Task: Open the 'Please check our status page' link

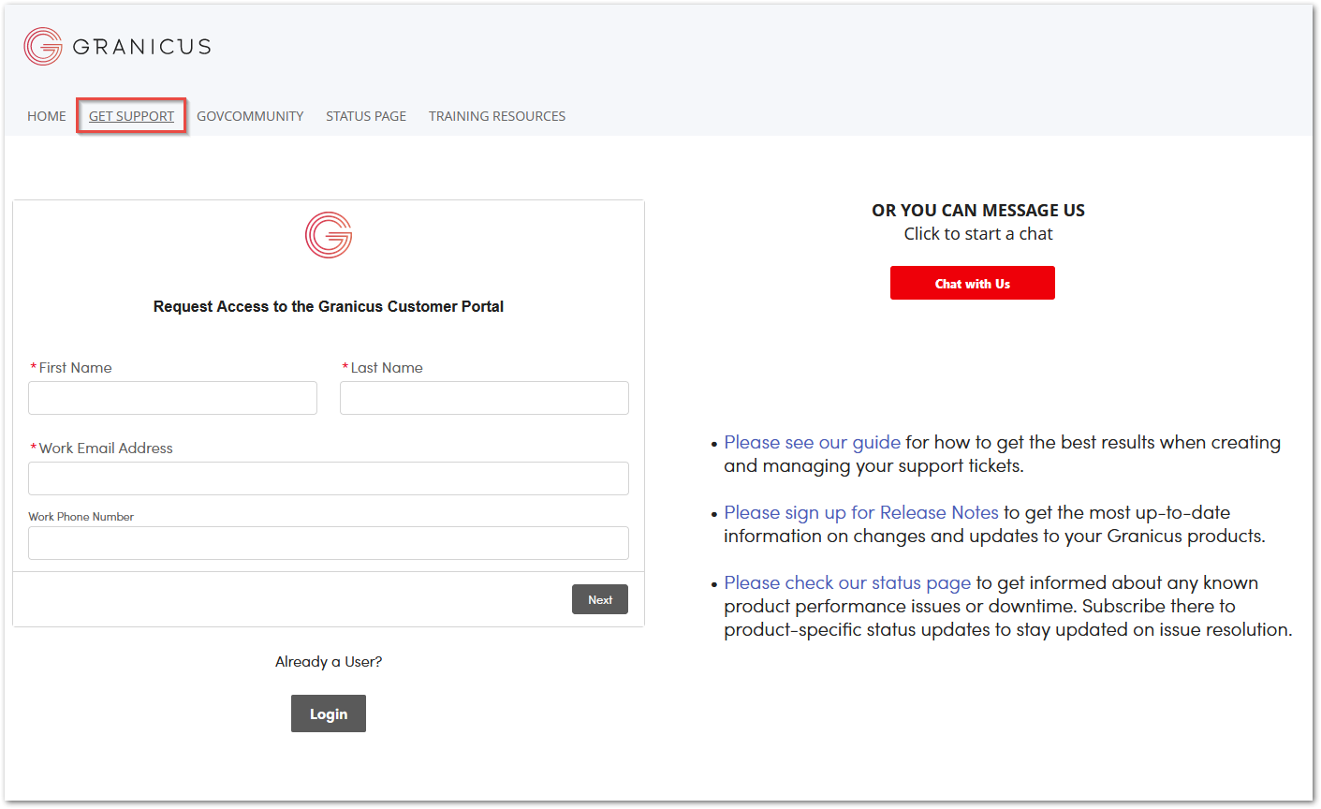Action: tap(846, 581)
